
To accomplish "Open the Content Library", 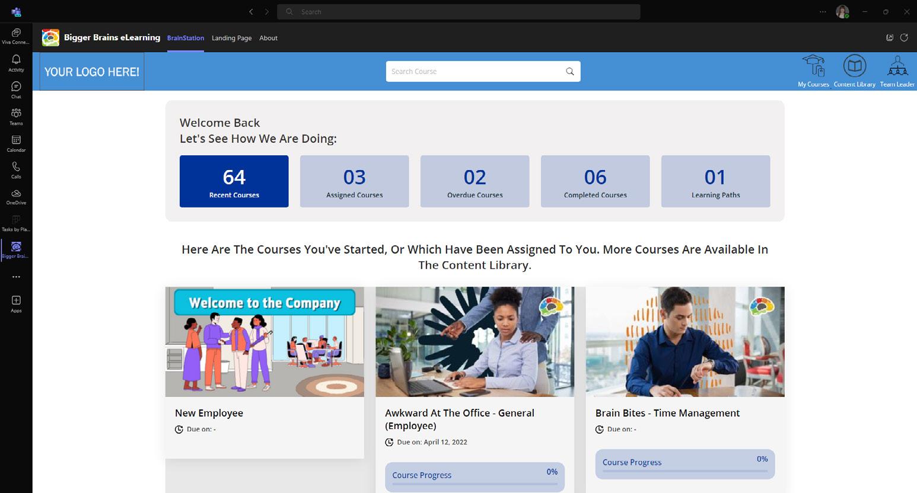I will click(x=854, y=71).
